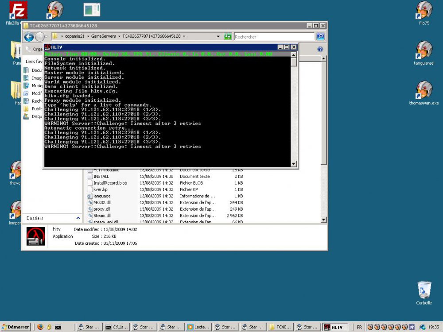443x332 pixels.
Task: Click the search magnifier icon
Action: [320, 37]
